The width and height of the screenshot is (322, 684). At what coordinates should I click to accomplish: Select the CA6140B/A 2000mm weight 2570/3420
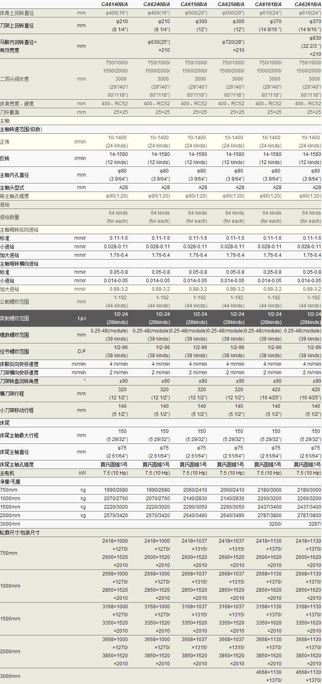[116, 516]
